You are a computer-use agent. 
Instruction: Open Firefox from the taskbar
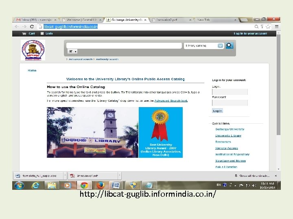click(x=101, y=185)
